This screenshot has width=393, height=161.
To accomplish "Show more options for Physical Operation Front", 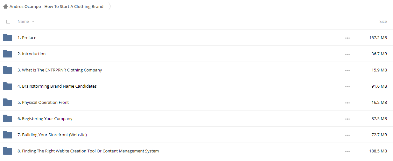I will pos(347,103).
